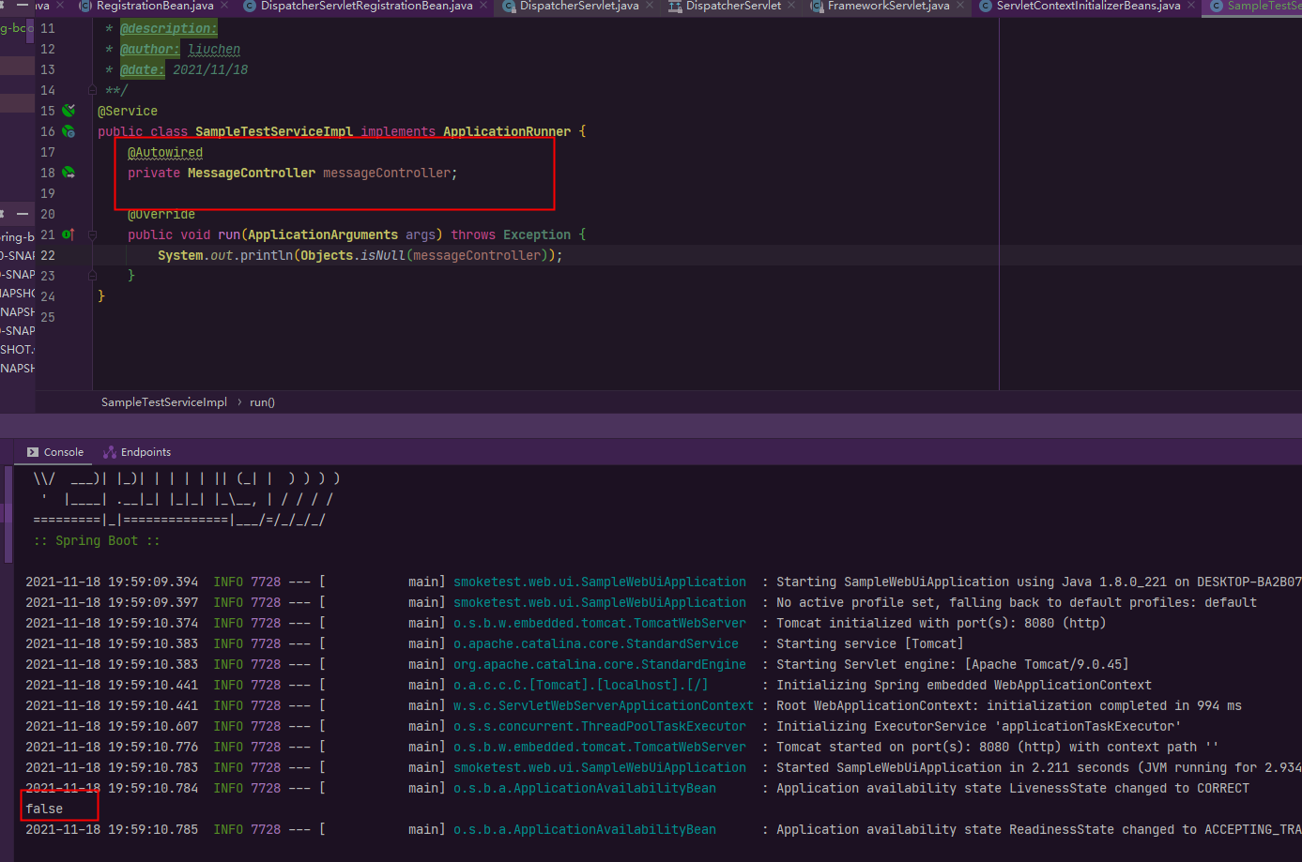The height and width of the screenshot is (862, 1302).
Task: Click the Spring bean gutter icon beside @Service
Action: pyautogui.click(x=69, y=111)
